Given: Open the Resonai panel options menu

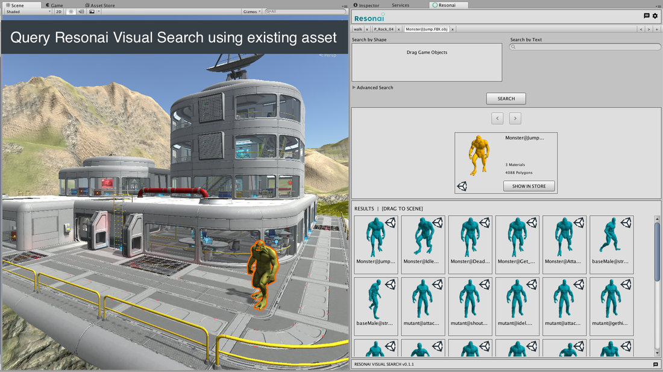Looking at the screenshot, I should [658, 6].
